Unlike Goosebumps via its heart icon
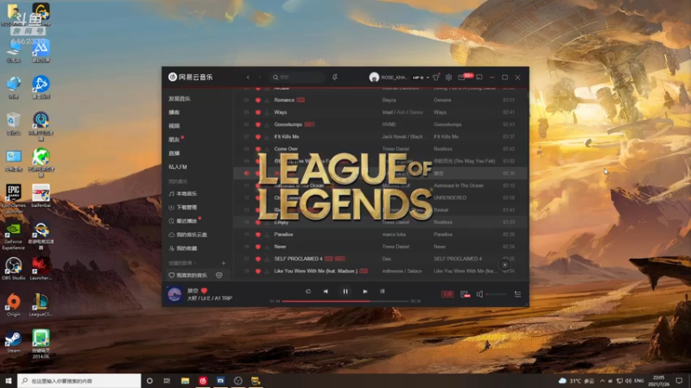Image resolution: width=691 pixels, height=388 pixels. point(257,125)
